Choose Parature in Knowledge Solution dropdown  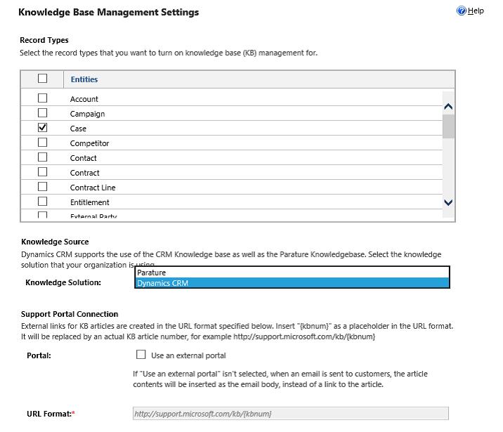[292, 273]
